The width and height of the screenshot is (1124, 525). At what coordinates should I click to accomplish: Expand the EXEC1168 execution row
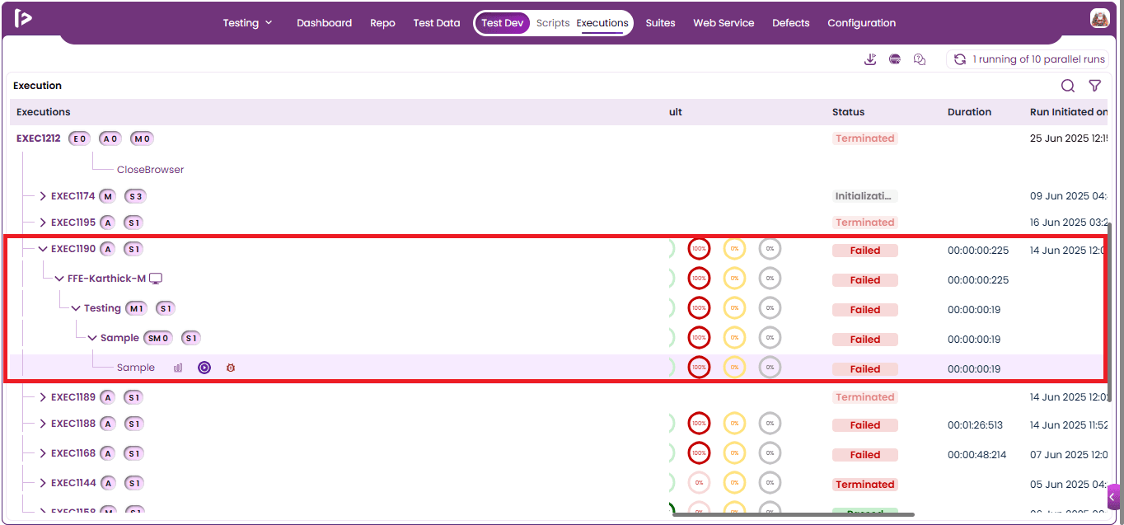[x=43, y=453]
